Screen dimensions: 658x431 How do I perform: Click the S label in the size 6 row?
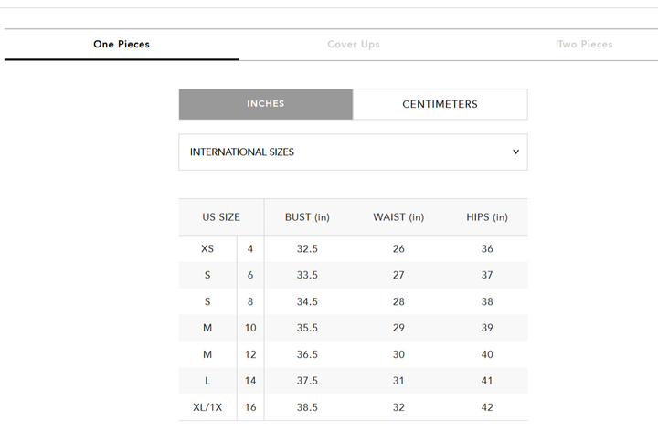pos(207,275)
